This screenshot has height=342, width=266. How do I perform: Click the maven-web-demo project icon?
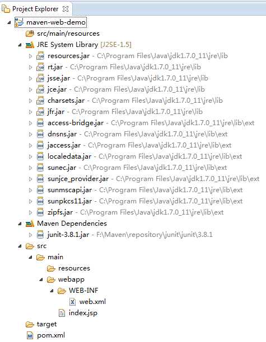pos(19,22)
